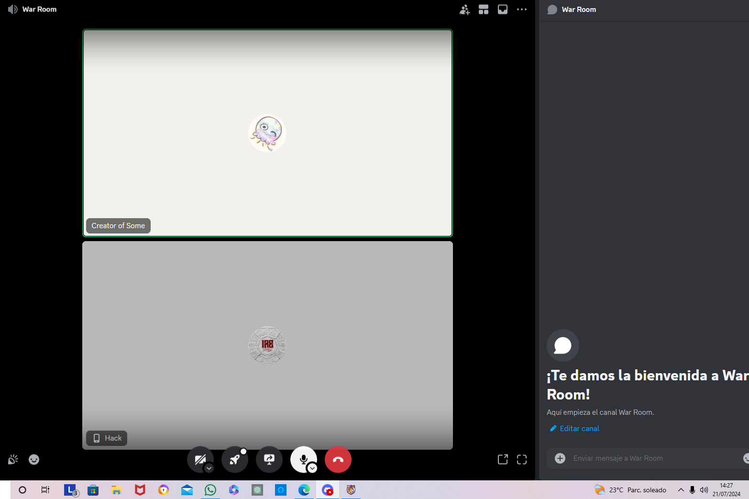The width and height of the screenshot is (749, 499).
Task: Expand camera options chevron
Action: point(209,468)
